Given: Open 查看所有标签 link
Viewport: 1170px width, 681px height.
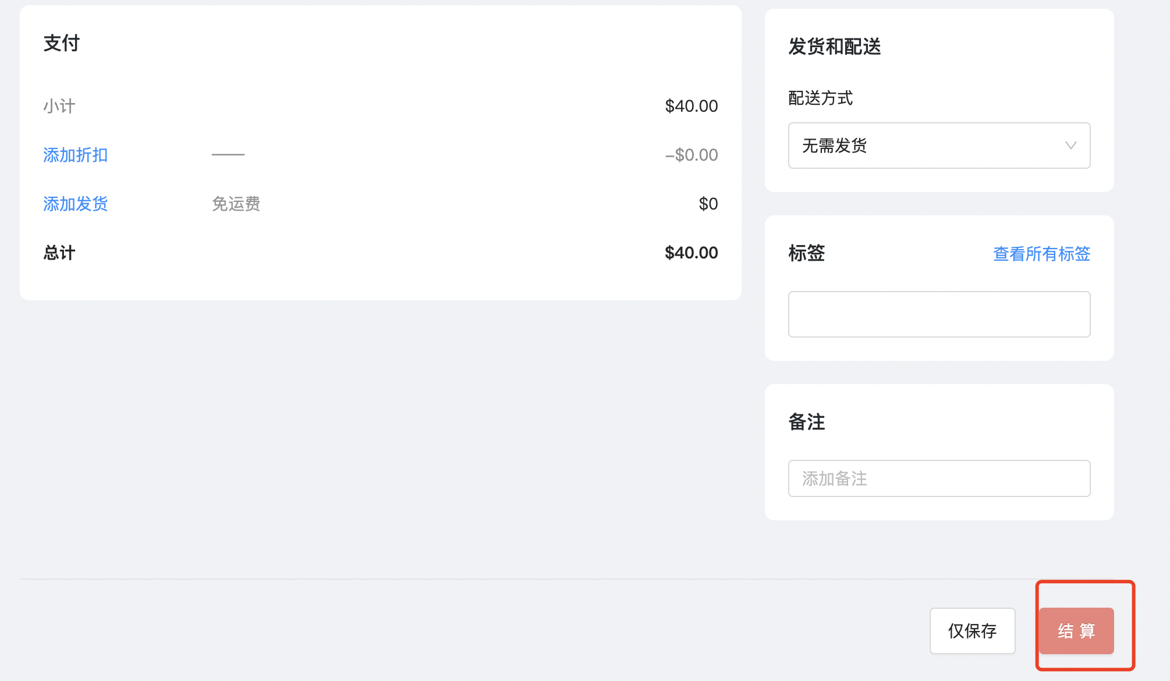Looking at the screenshot, I should pos(1041,254).
